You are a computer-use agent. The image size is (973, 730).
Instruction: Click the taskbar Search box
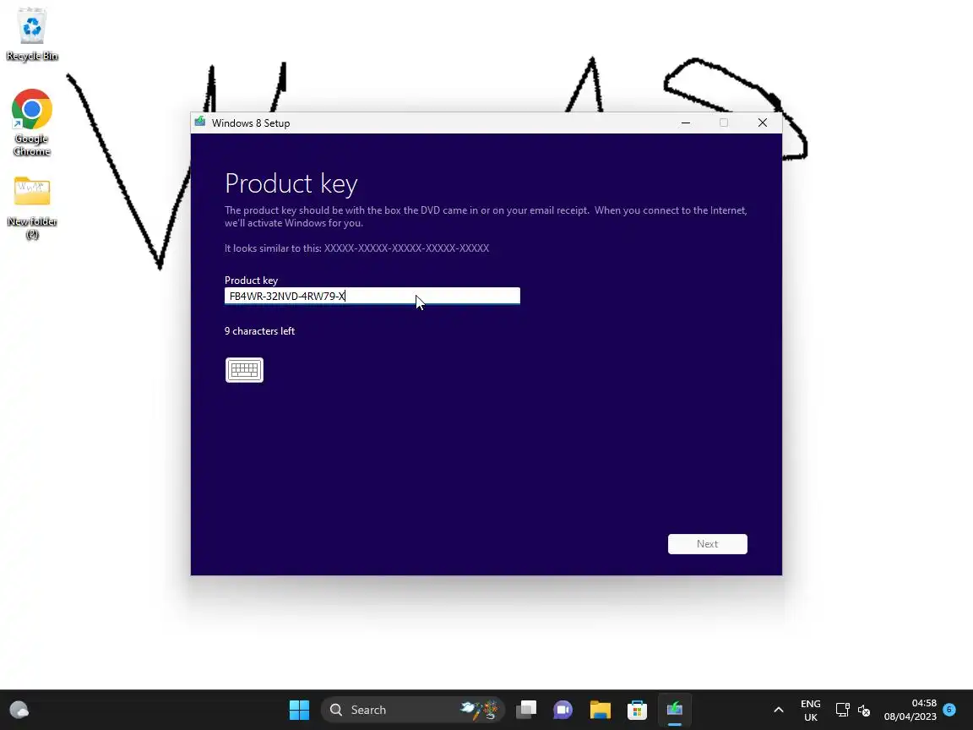pos(413,710)
